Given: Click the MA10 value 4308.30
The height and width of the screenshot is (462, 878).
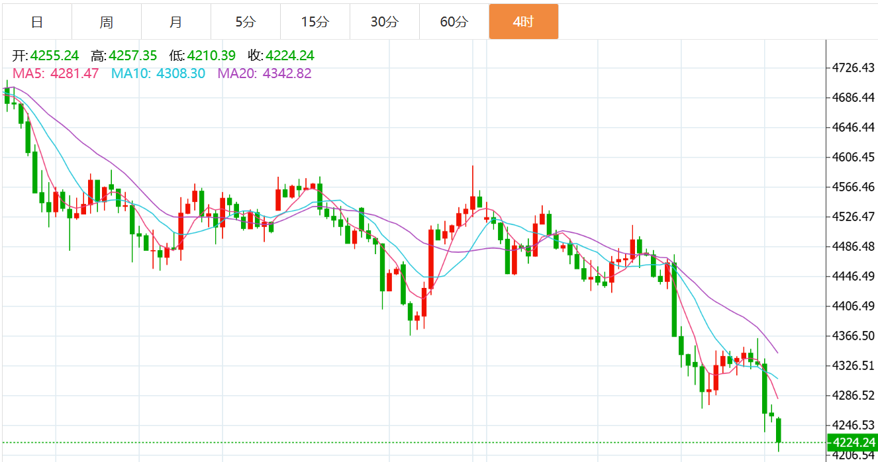Looking at the screenshot, I should point(181,73).
